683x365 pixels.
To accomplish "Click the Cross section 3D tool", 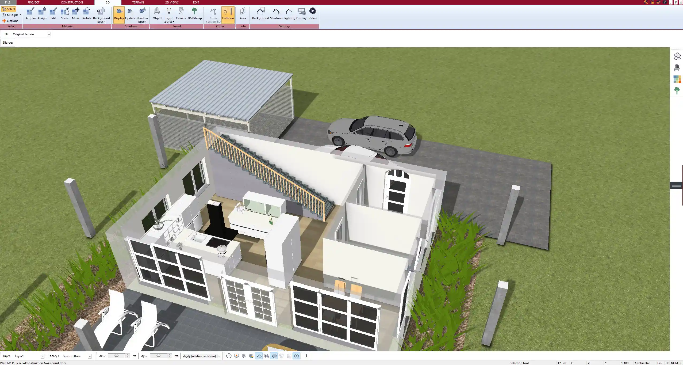I will pyautogui.click(x=213, y=15).
